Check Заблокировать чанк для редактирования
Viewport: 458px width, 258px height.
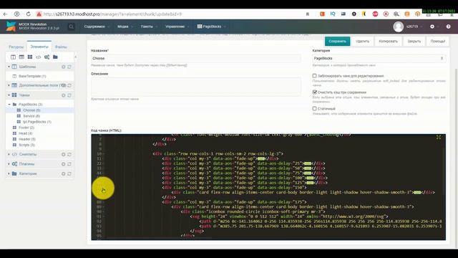[x=315, y=76]
